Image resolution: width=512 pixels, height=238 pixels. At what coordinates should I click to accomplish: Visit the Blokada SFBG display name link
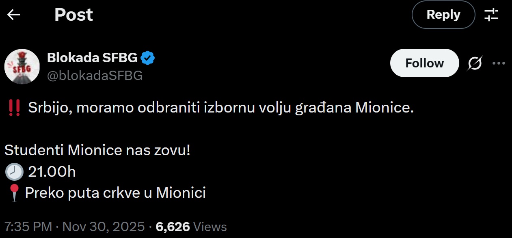93,58
